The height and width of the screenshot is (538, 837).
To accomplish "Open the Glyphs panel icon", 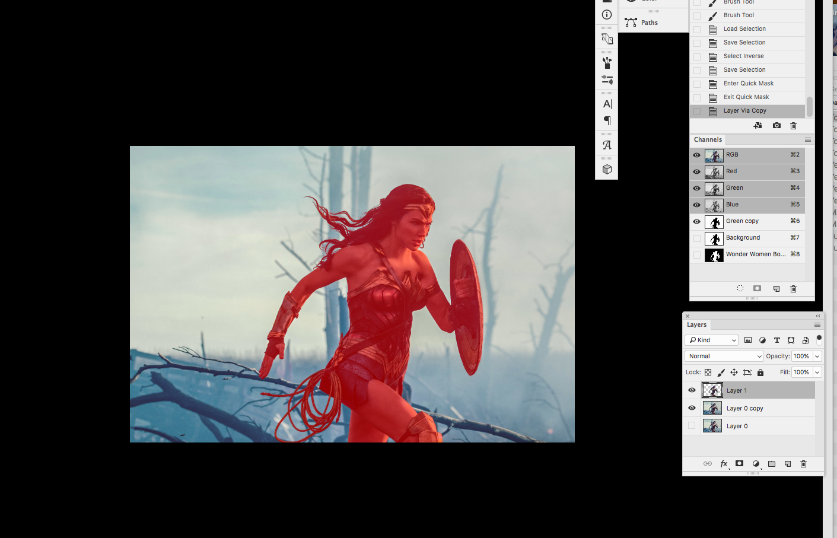I will [607, 145].
